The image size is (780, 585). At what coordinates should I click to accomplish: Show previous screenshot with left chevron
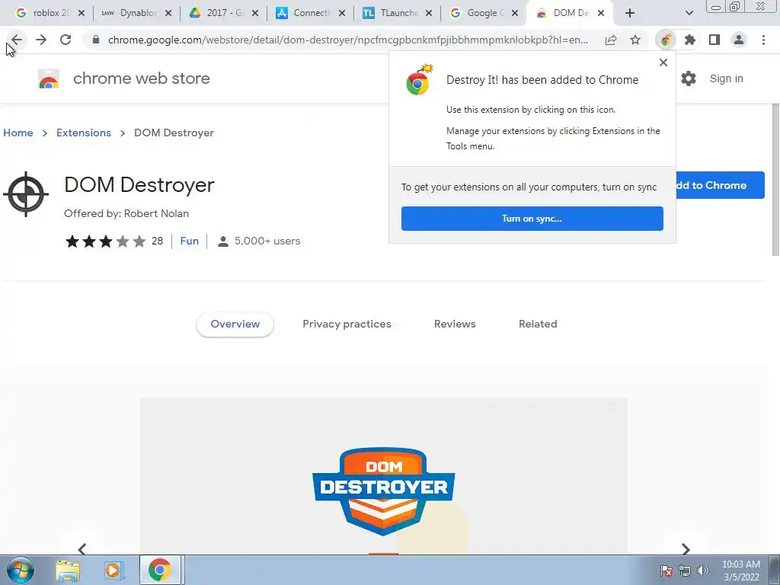coord(82,548)
